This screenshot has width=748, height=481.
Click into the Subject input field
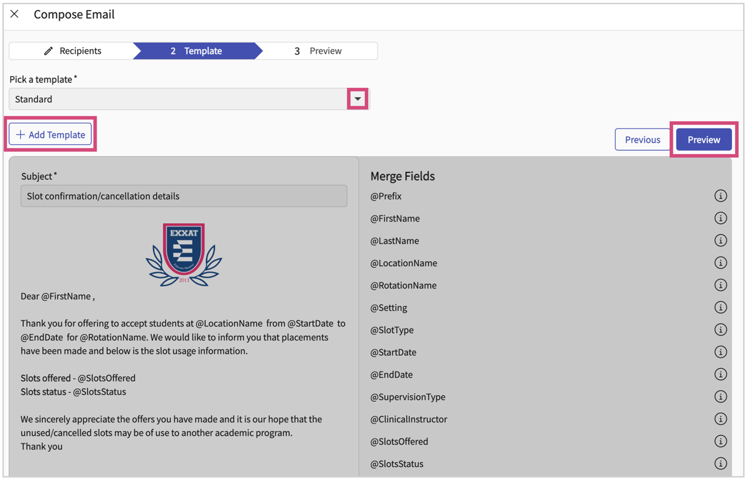tap(184, 196)
